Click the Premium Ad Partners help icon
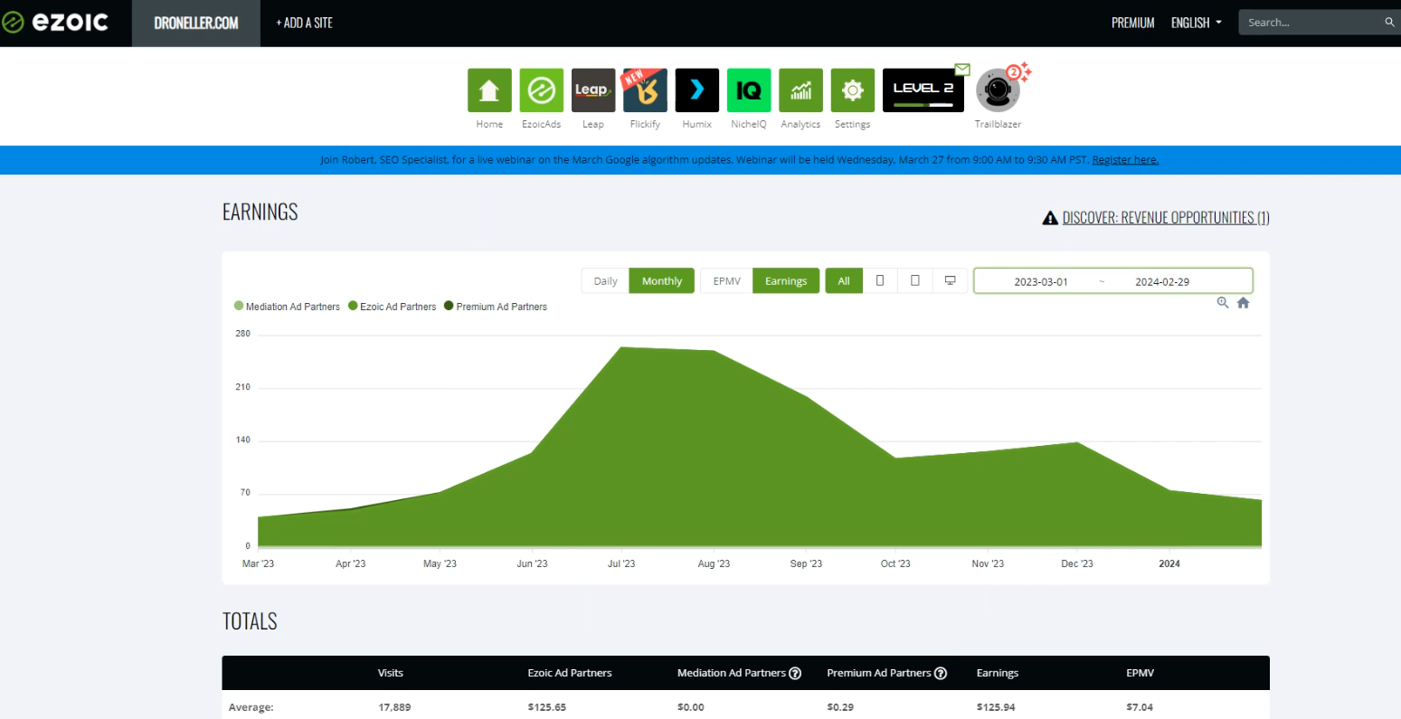 pos(941,673)
